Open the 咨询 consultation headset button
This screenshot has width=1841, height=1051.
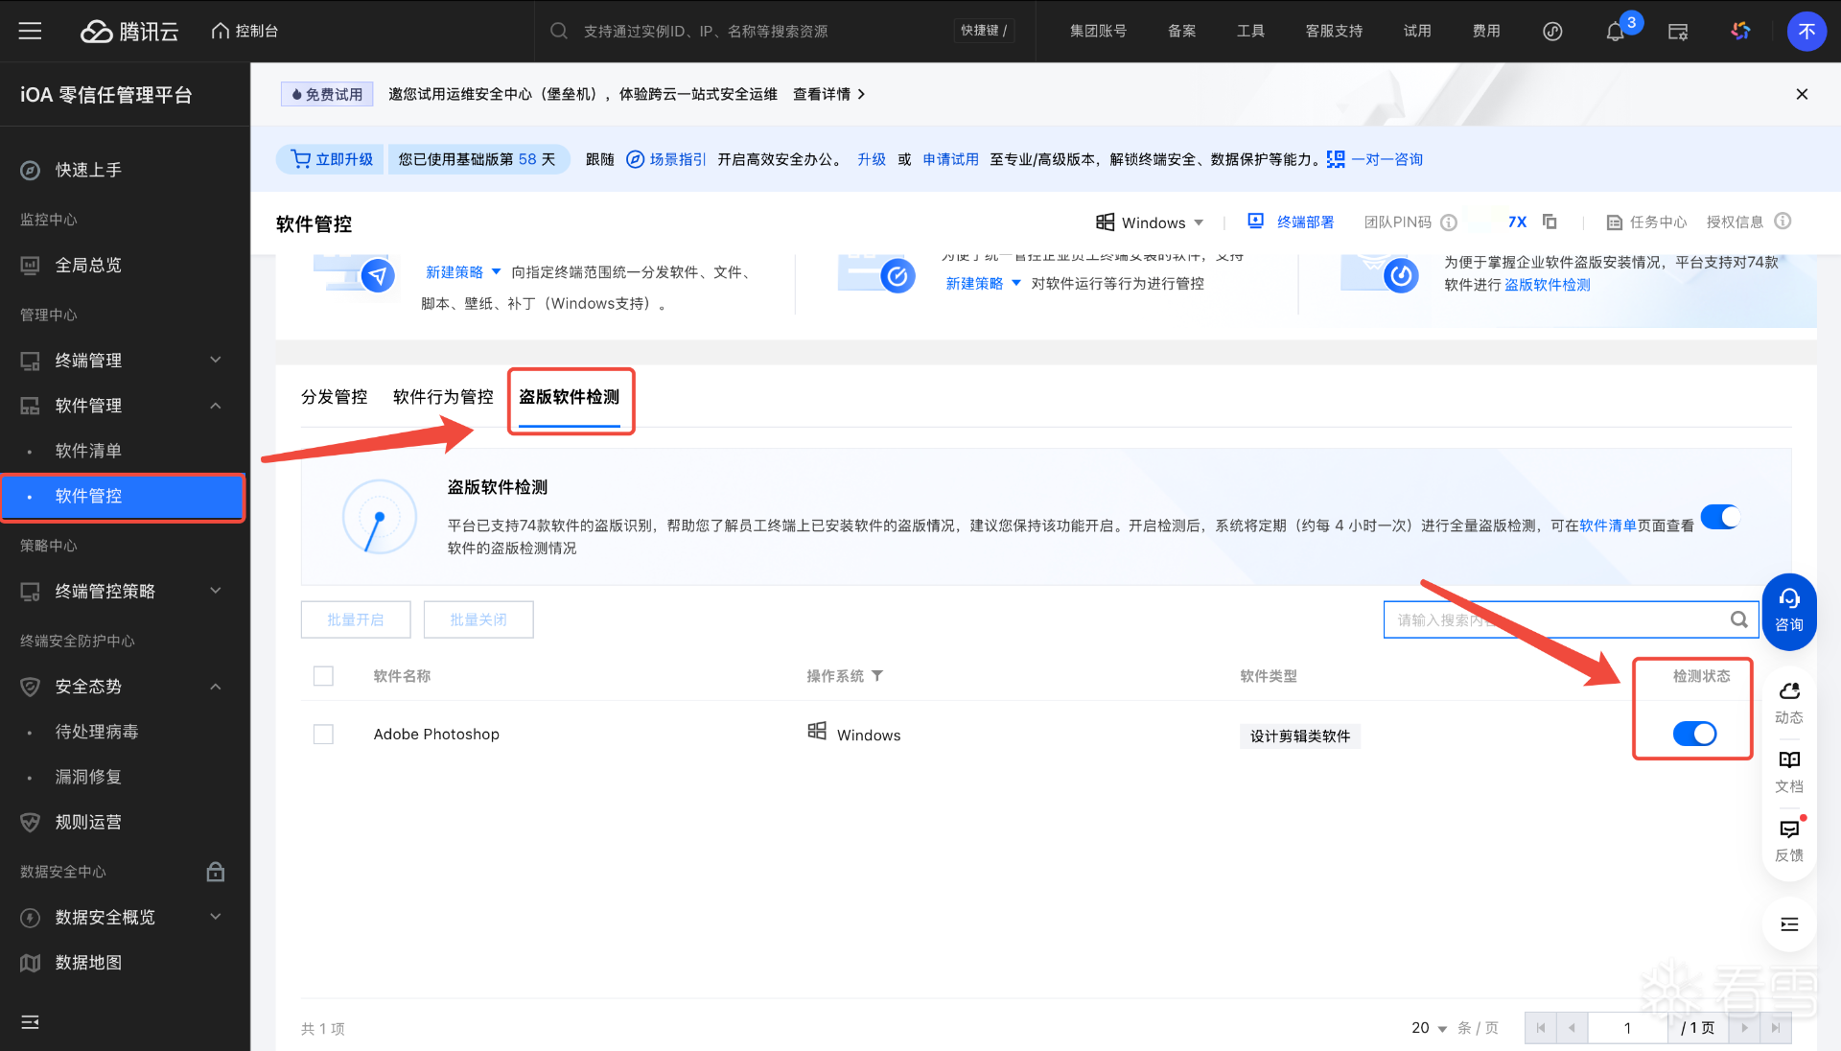[x=1788, y=611]
